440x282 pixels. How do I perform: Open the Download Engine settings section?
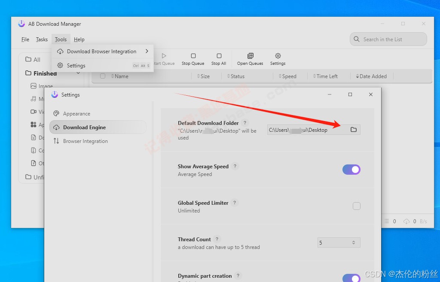pos(98,127)
